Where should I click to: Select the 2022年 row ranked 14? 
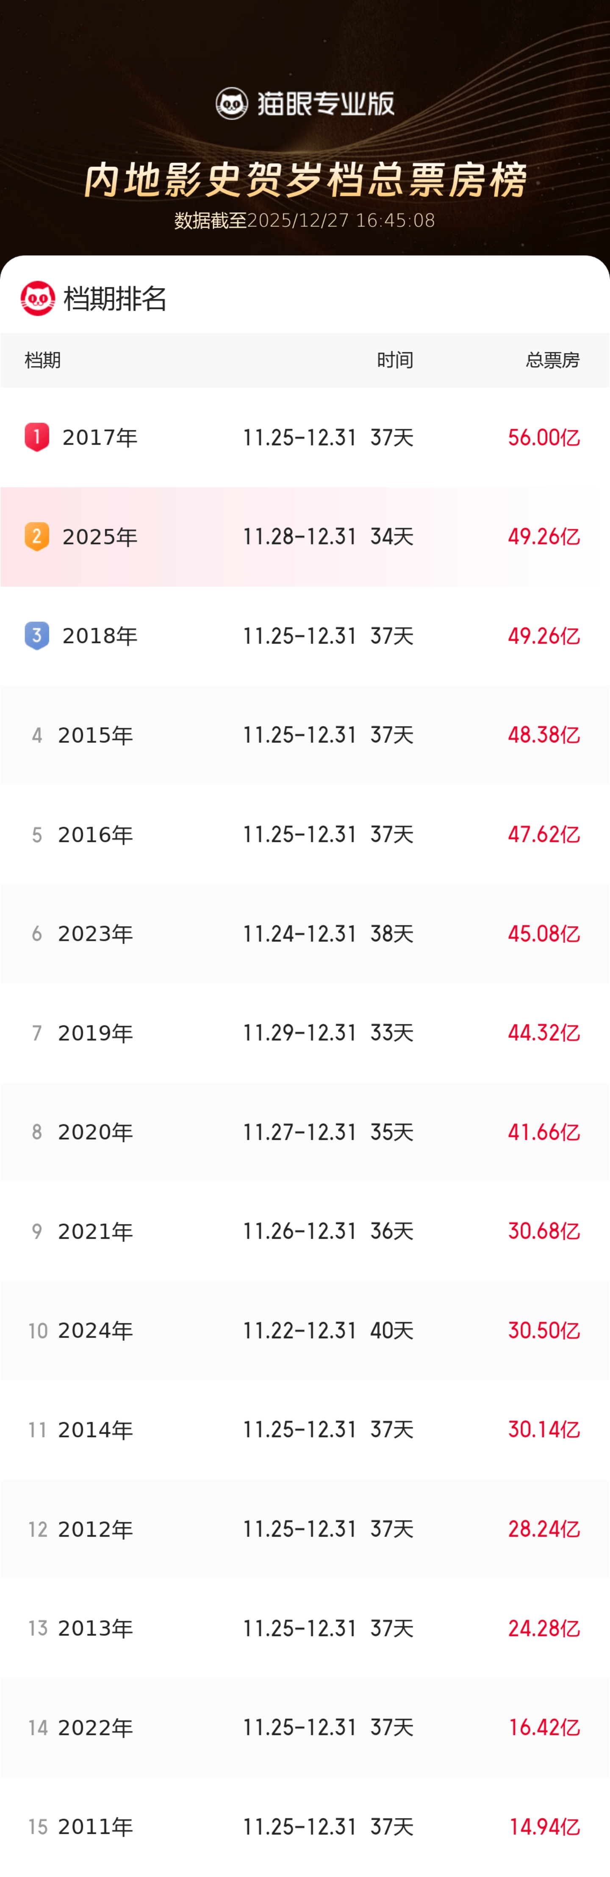[x=95, y=1728]
